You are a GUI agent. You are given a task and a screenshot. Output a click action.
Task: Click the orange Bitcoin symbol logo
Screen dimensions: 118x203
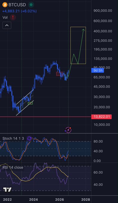[5, 5]
